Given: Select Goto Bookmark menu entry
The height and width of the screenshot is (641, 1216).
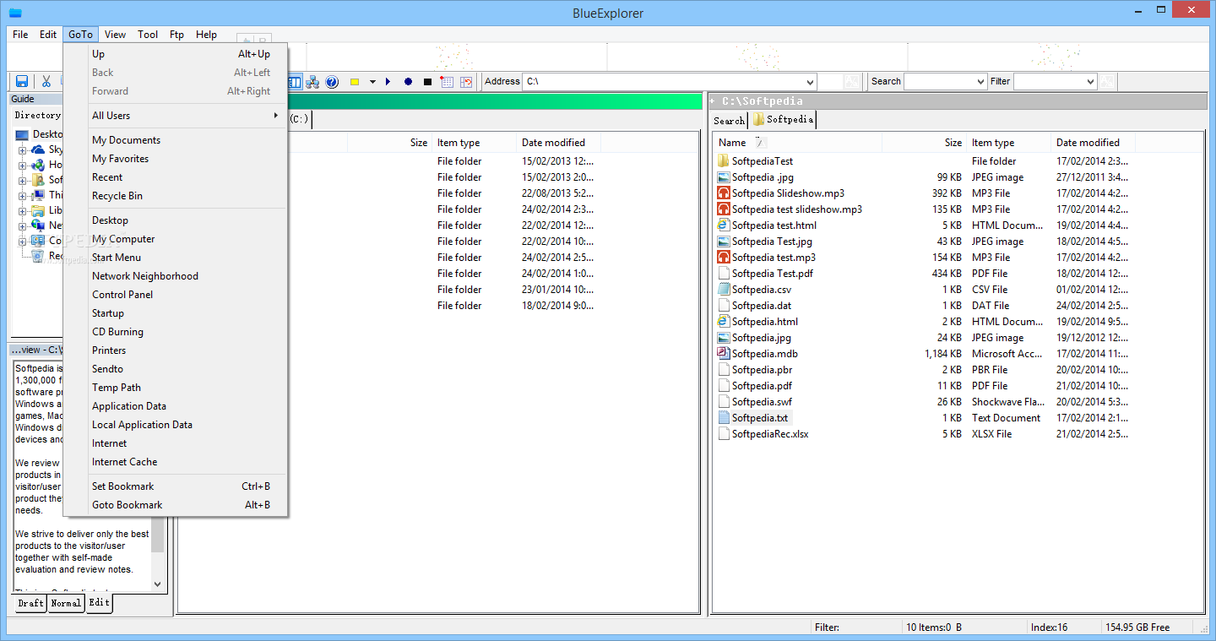Looking at the screenshot, I should (x=176, y=505).
